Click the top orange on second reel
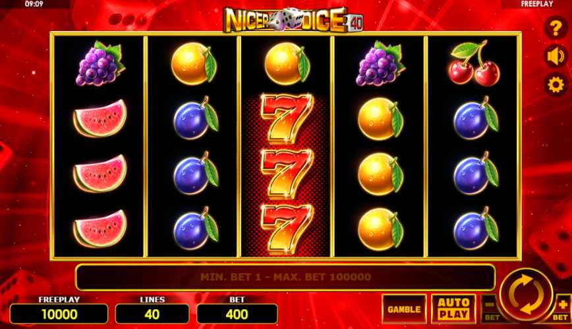The width and height of the screenshot is (572, 329). tap(193, 64)
